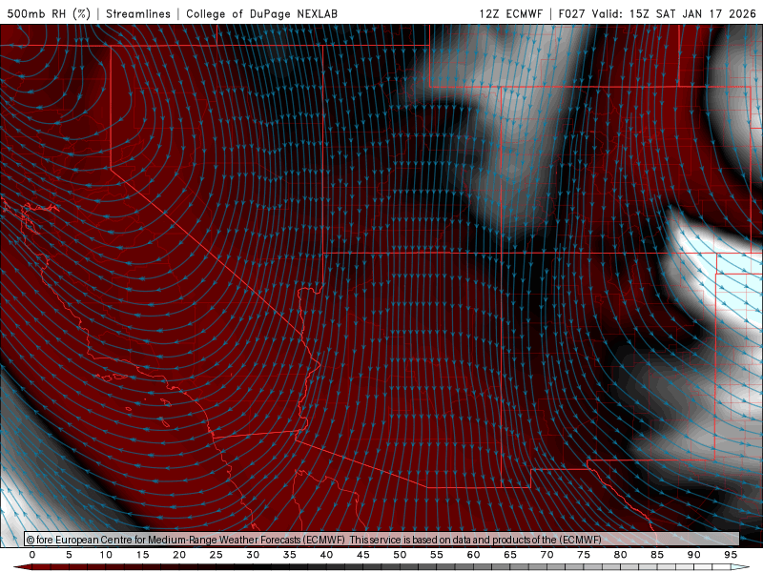The image size is (763, 572).
Task: Click the 'Streamlines' label in header
Action: pyautogui.click(x=138, y=13)
